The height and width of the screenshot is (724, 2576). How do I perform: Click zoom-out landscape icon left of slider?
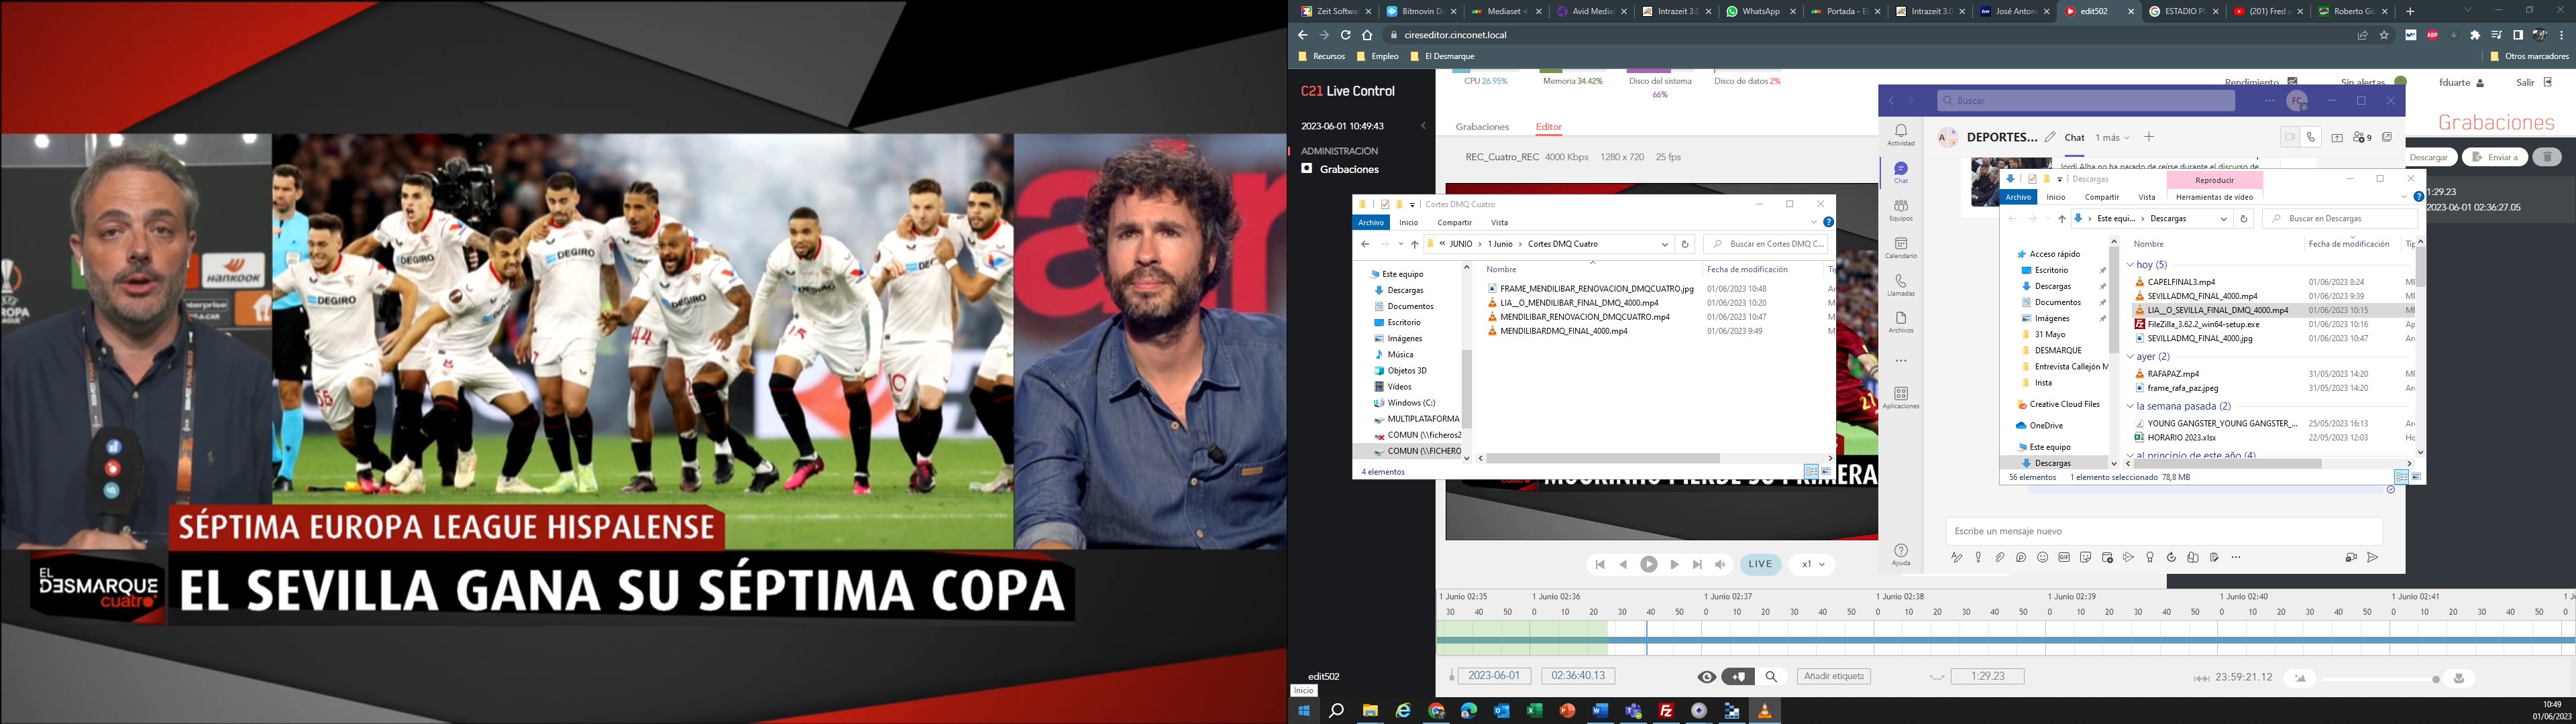click(2299, 678)
